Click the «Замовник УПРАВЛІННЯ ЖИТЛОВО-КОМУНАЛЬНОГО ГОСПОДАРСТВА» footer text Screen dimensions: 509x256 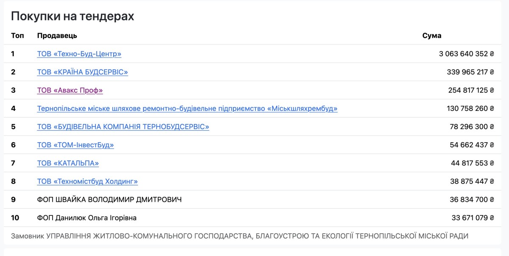240,236
